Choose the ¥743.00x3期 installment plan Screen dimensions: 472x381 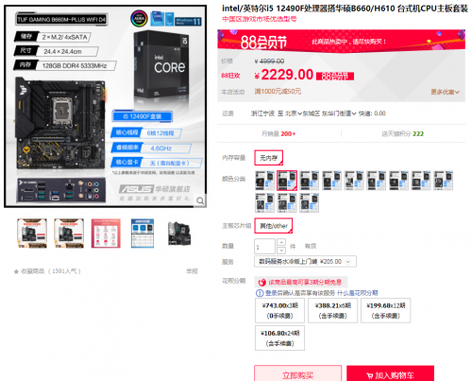click(279, 310)
